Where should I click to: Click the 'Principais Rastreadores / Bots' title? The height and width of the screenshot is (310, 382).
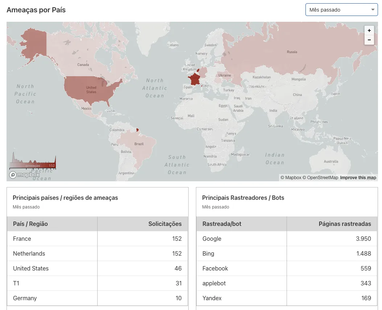pyautogui.click(x=243, y=198)
